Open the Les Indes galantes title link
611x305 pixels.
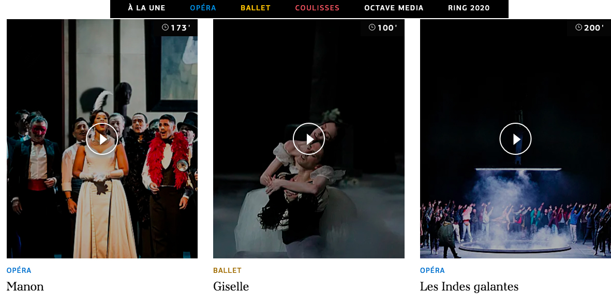(x=469, y=287)
